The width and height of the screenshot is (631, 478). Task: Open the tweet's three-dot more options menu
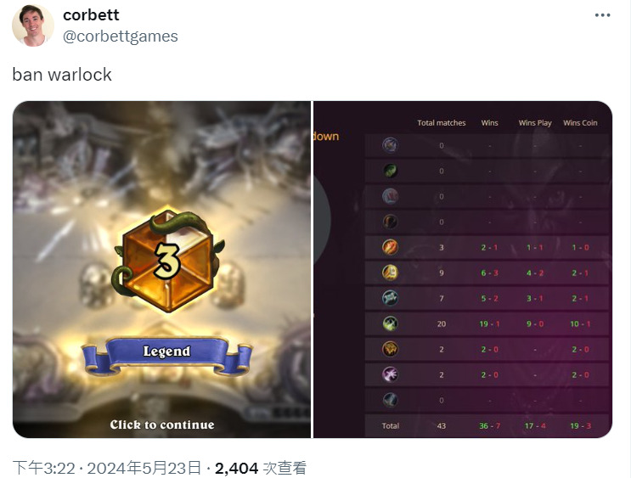tap(602, 15)
